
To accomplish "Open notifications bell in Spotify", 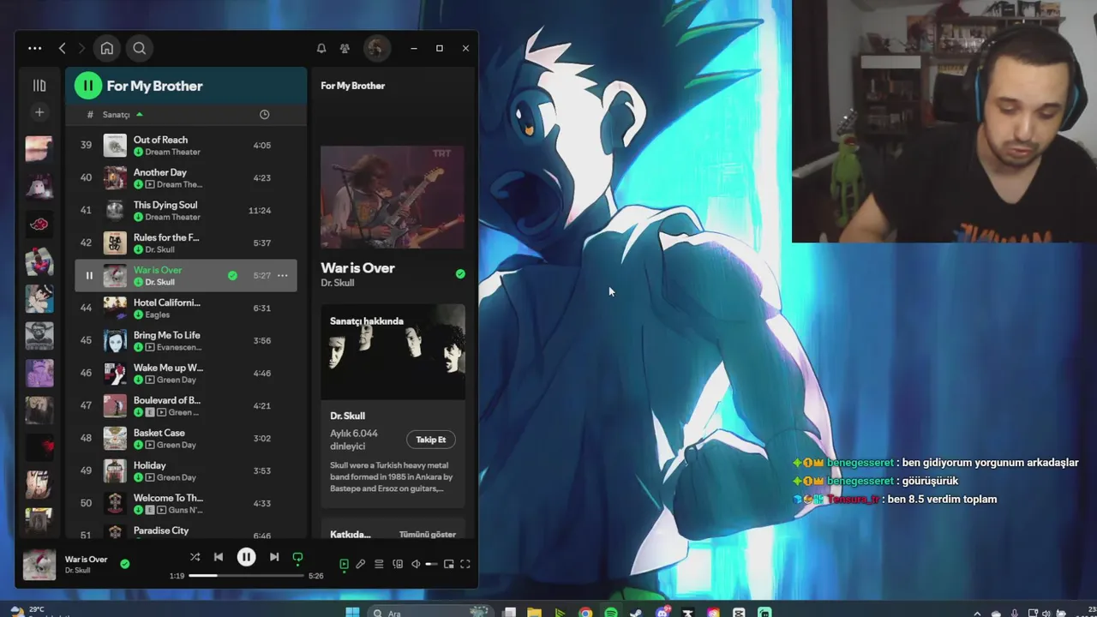I will tap(321, 49).
